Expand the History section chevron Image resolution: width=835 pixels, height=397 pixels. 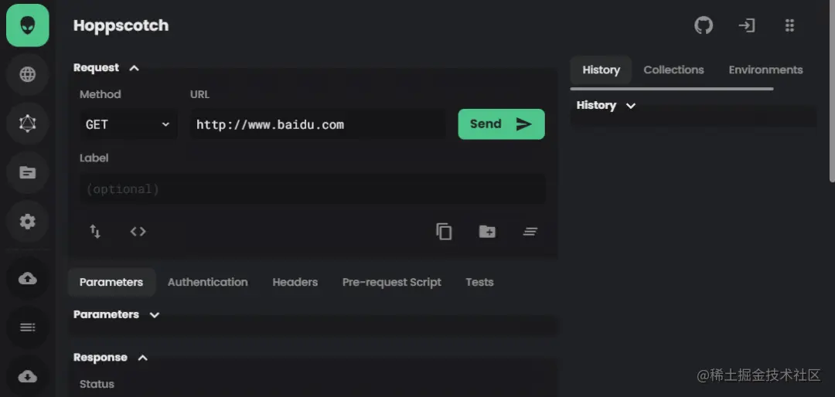click(631, 106)
